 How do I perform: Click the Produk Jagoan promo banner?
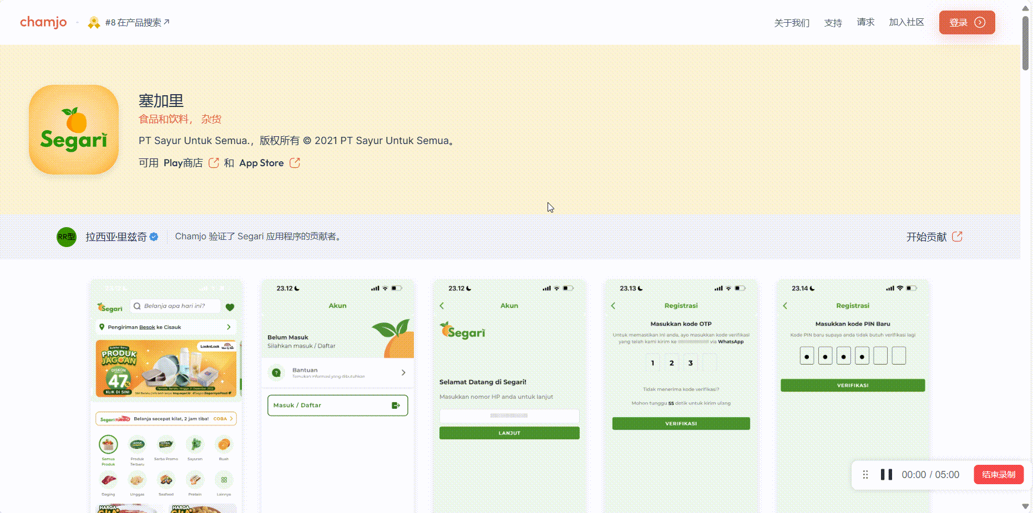tap(166, 368)
